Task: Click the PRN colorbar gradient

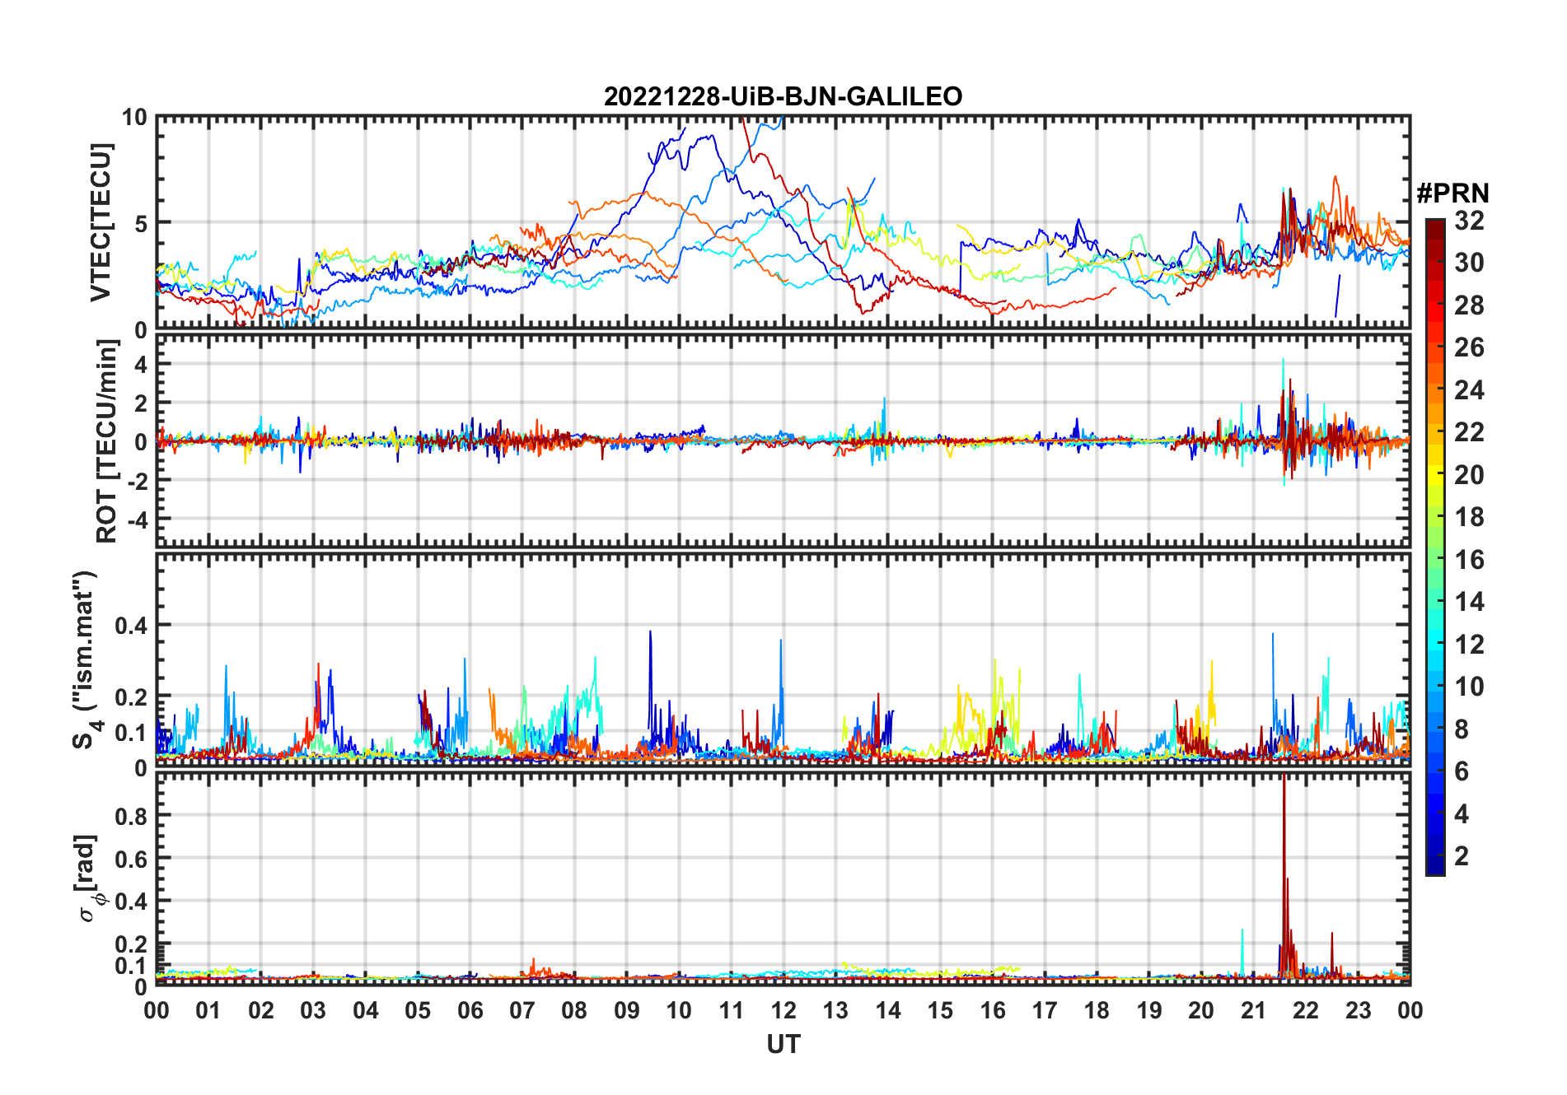Action: pyautogui.click(x=1435, y=547)
